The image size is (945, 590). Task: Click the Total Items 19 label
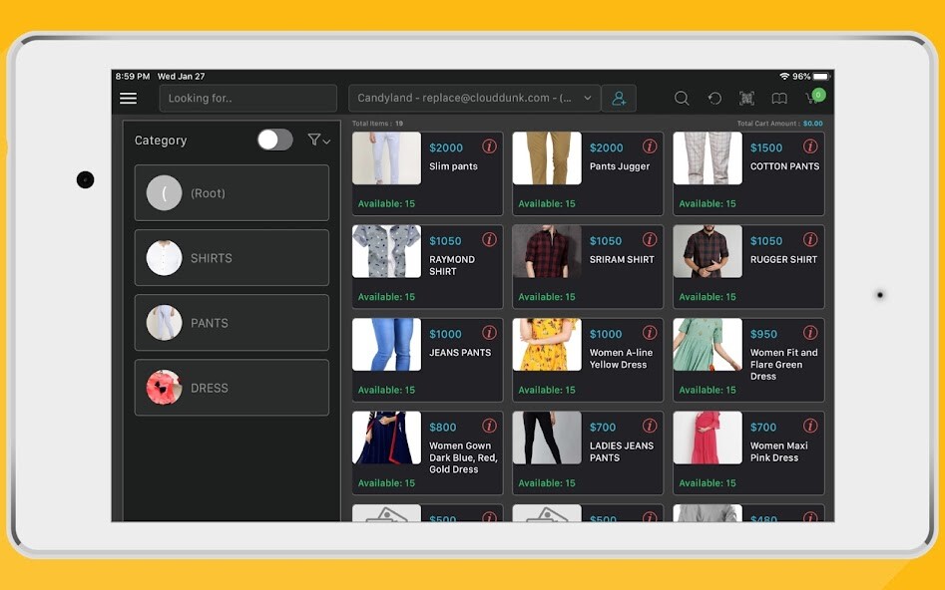(378, 124)
